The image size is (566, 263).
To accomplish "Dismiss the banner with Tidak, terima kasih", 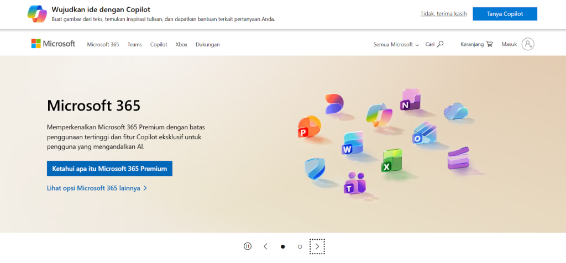I will tap(444, 14).
